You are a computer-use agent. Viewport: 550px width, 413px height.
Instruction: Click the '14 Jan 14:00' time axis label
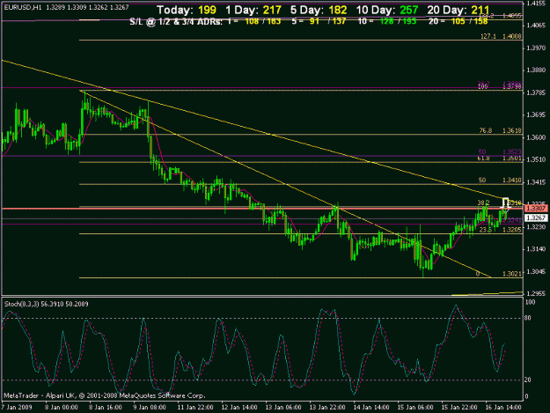click(371, 408)
